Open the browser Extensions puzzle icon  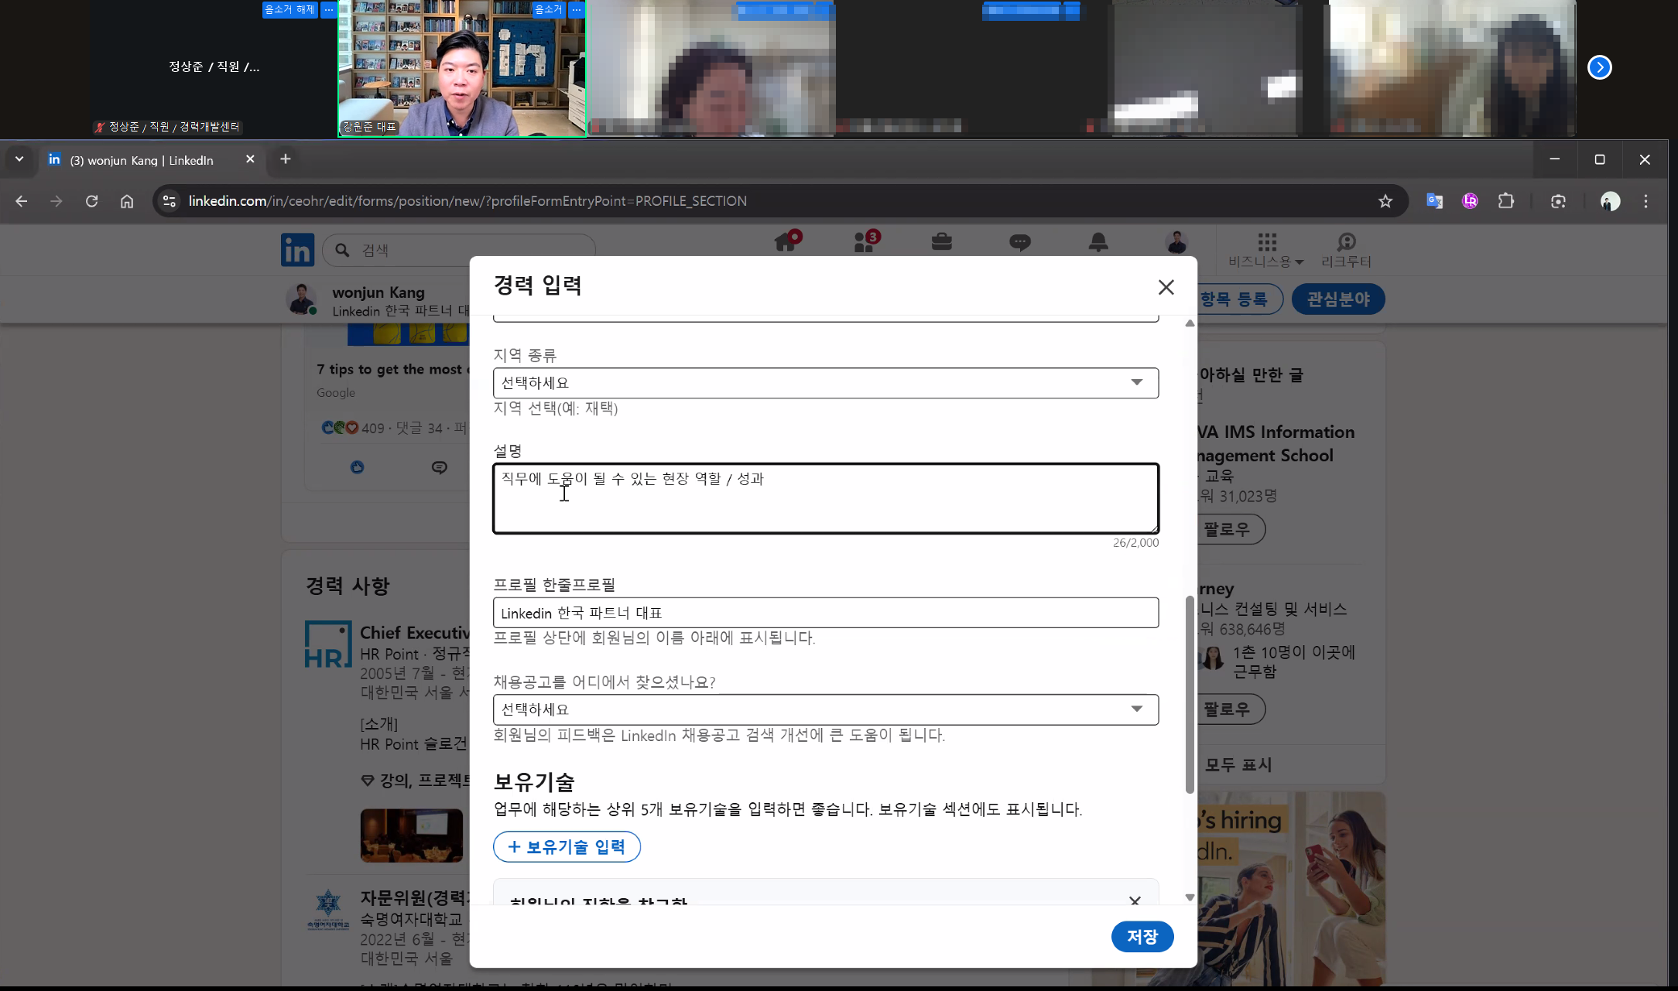(1505, 202)
